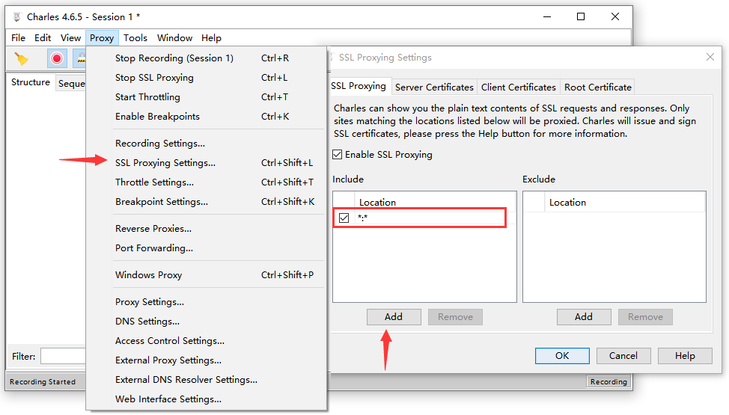Open Web Interface Settings...

click(207, 399)
